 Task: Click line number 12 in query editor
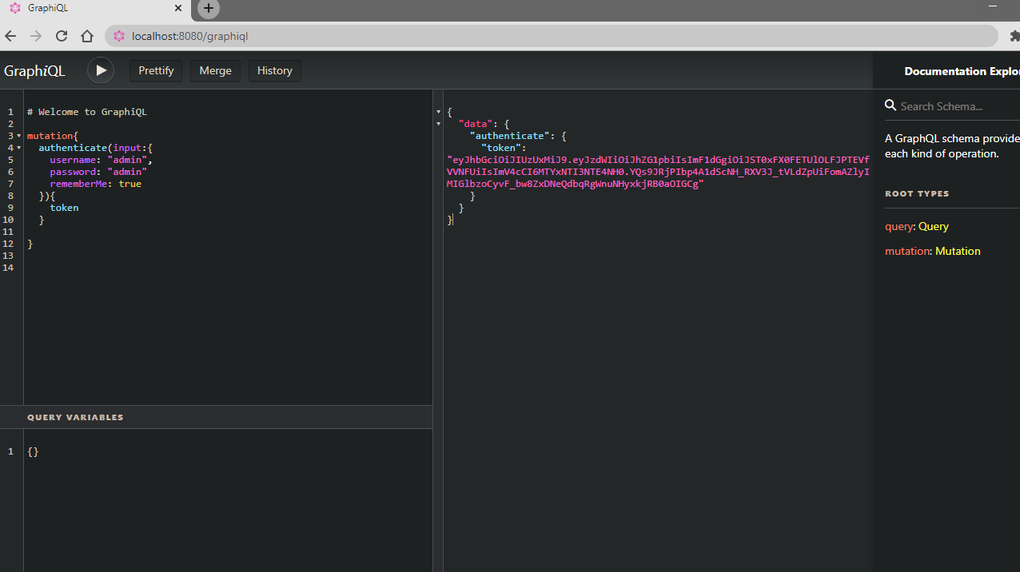click(x=8, y=244)
